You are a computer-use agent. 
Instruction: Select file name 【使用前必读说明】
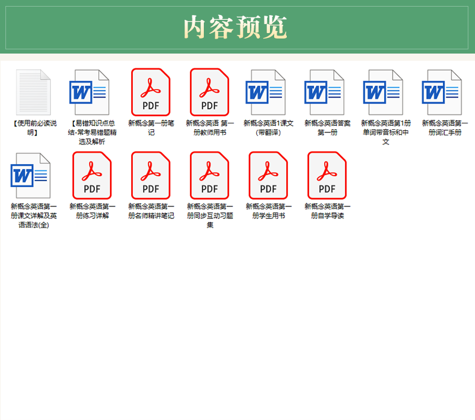pos(33,128)
